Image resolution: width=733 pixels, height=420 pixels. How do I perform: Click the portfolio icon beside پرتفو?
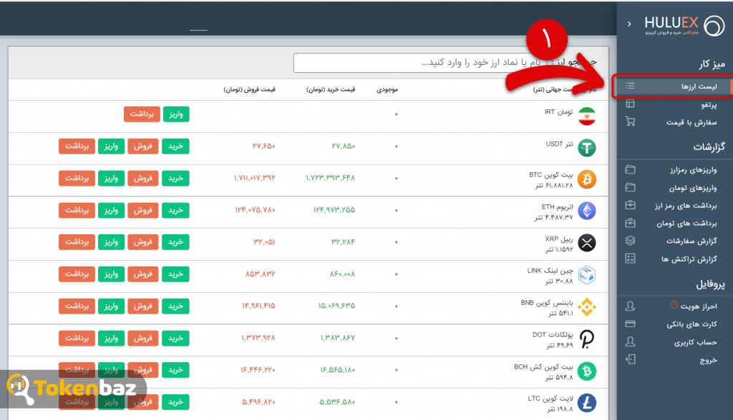[x=630, y=104]
